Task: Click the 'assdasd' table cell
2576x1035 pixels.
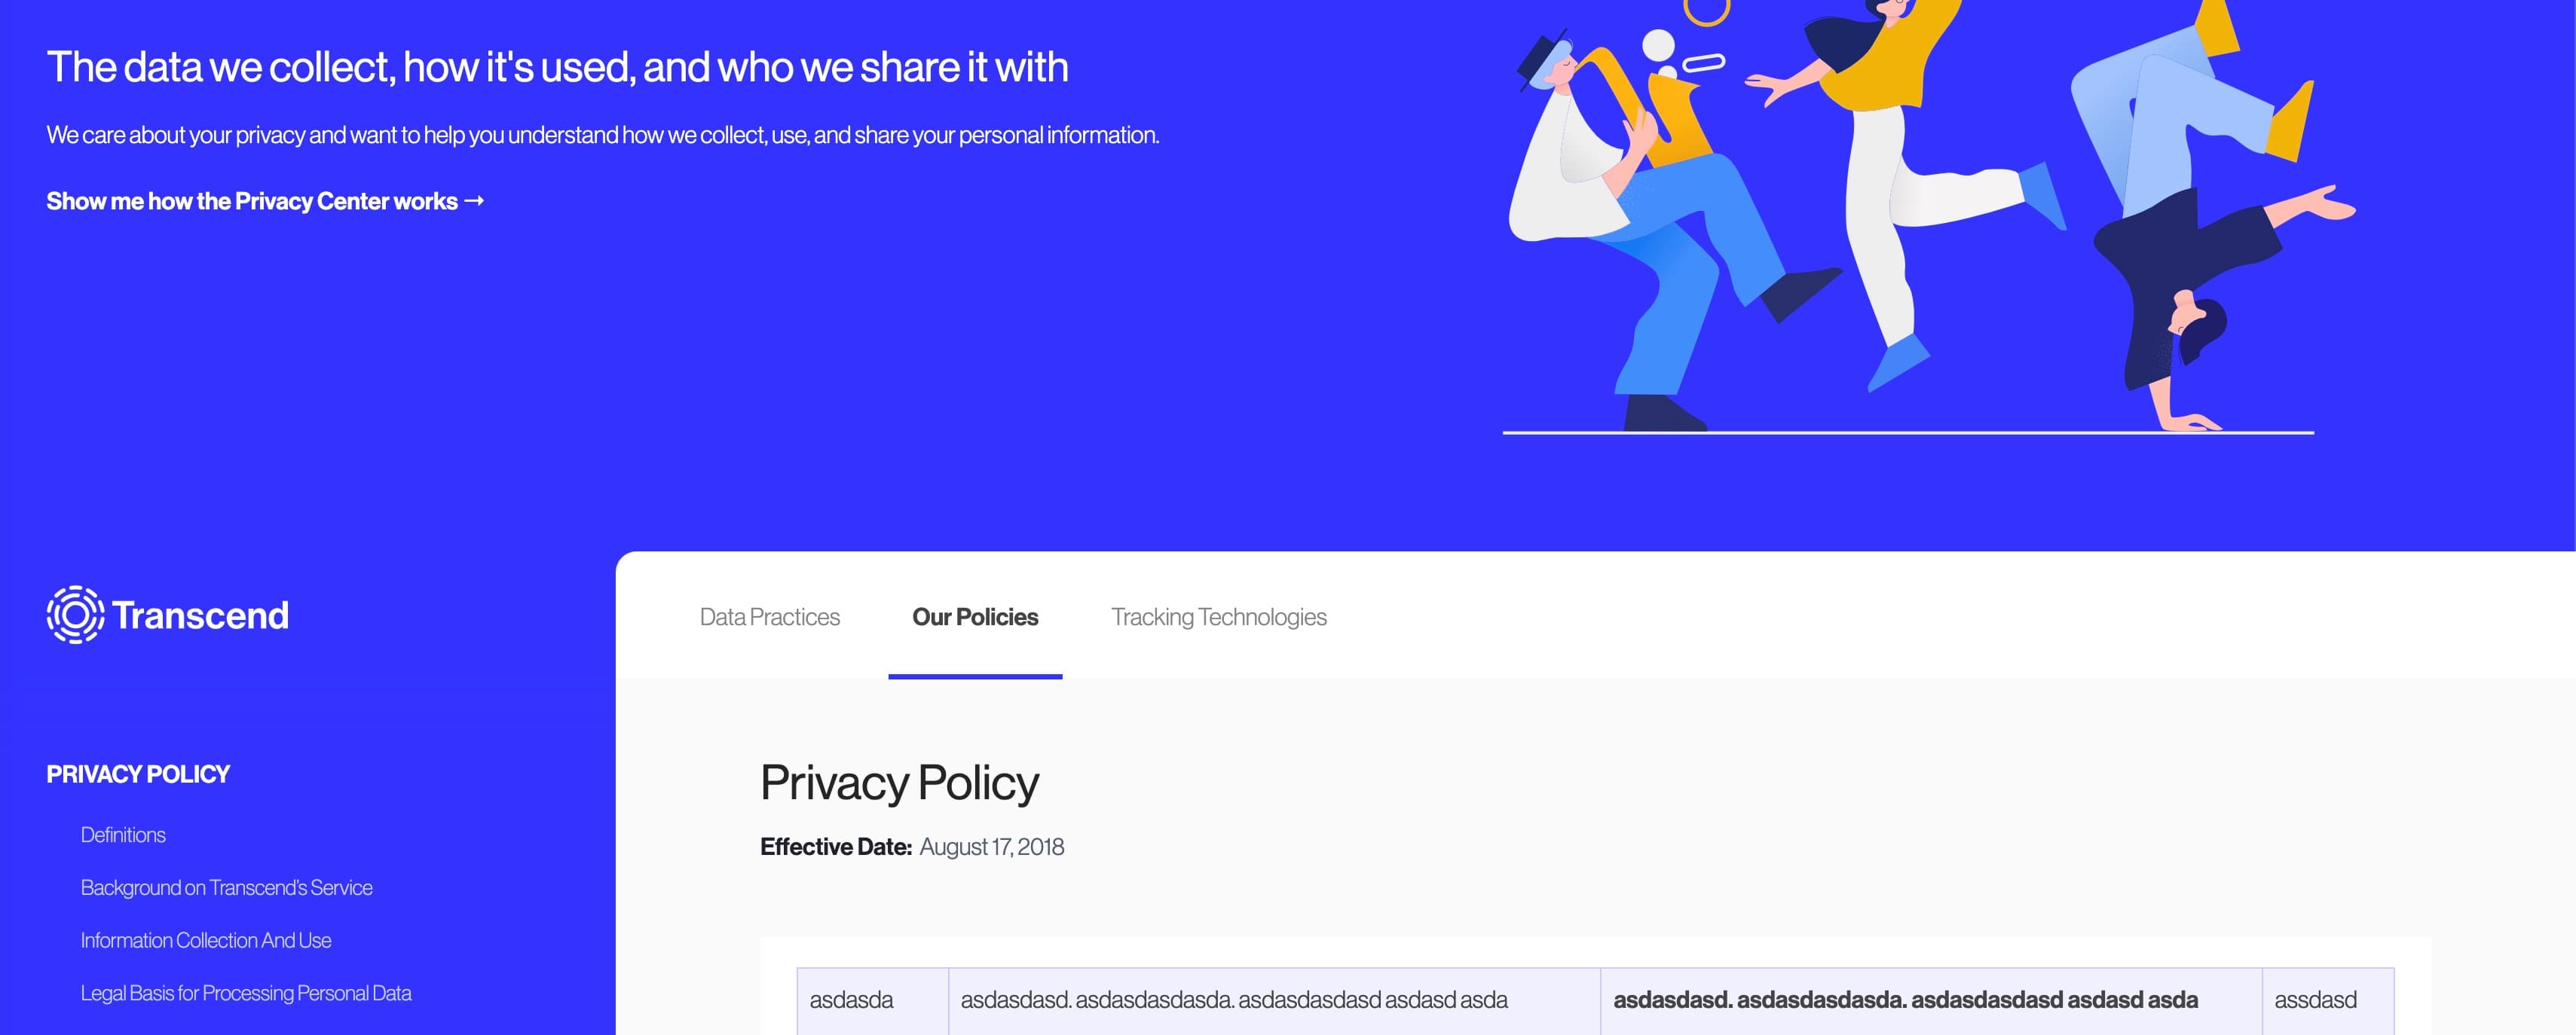Action: (2328, 1000)
